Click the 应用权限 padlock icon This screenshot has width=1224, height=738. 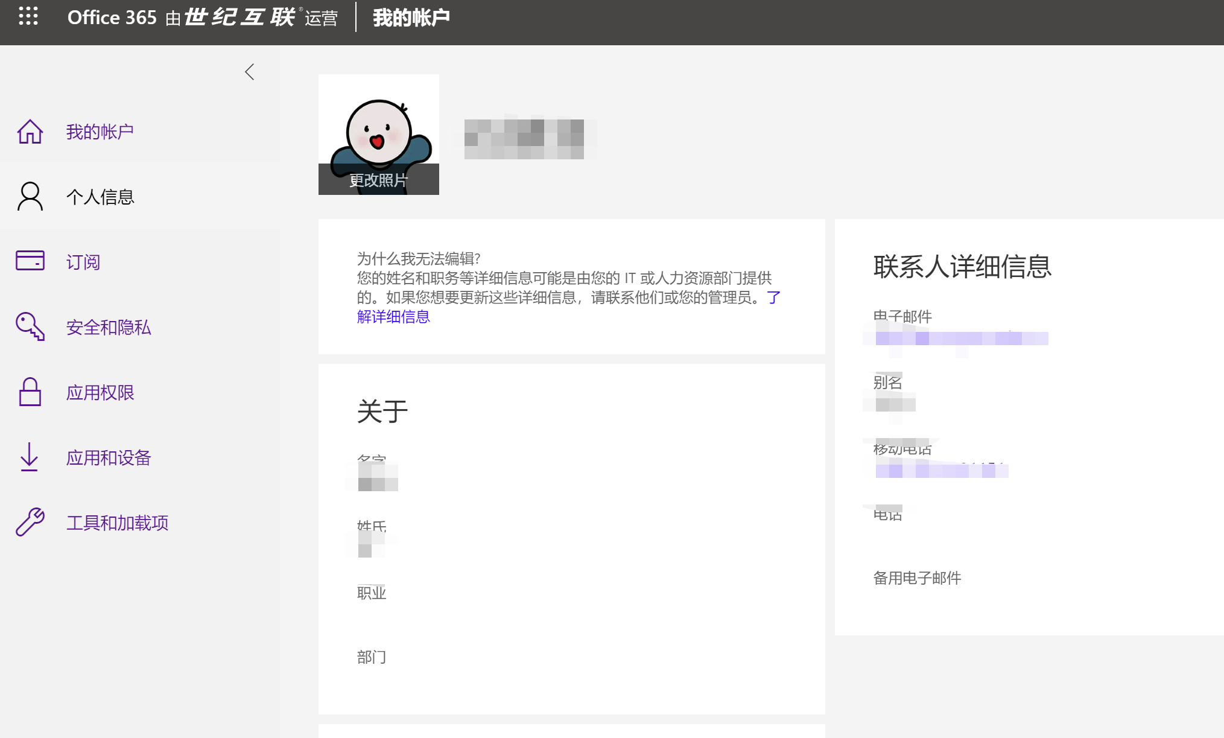(28, 392)
